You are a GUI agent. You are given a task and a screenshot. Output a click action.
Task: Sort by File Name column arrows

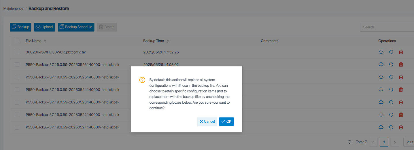pos(45,41)
